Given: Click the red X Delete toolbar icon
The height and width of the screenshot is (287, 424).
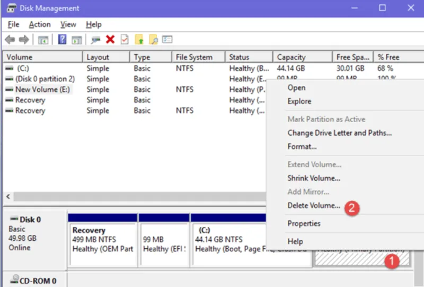Looking at the screenshot, I should pos(110,40).
